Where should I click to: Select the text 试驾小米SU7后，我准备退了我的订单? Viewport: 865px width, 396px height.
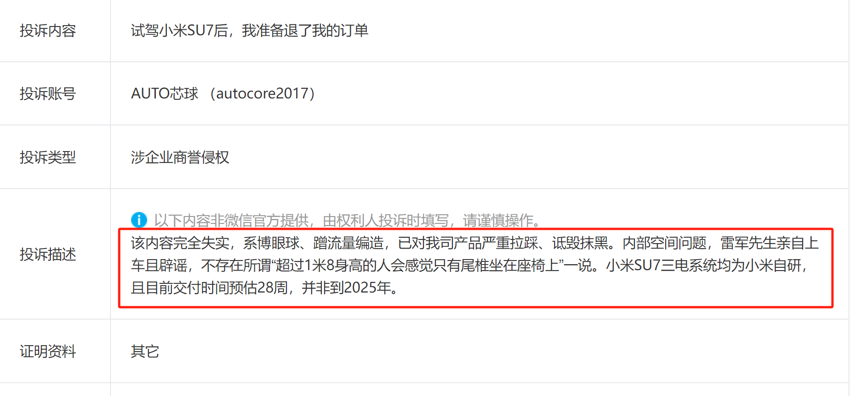250,31
